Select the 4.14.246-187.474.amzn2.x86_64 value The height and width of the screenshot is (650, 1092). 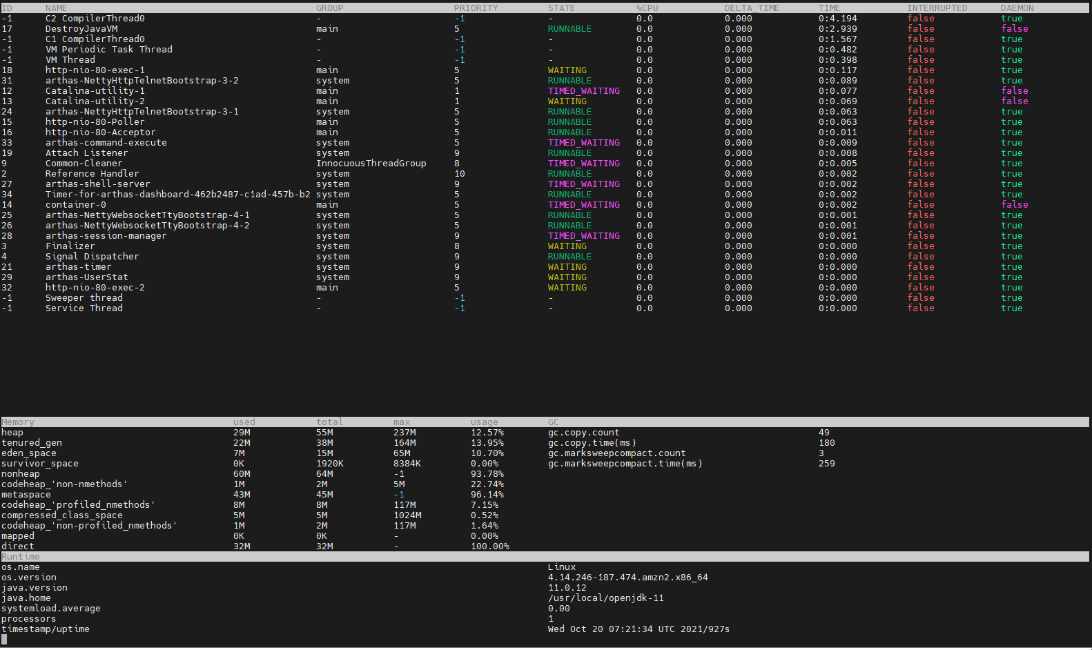(x=628, y=578)
